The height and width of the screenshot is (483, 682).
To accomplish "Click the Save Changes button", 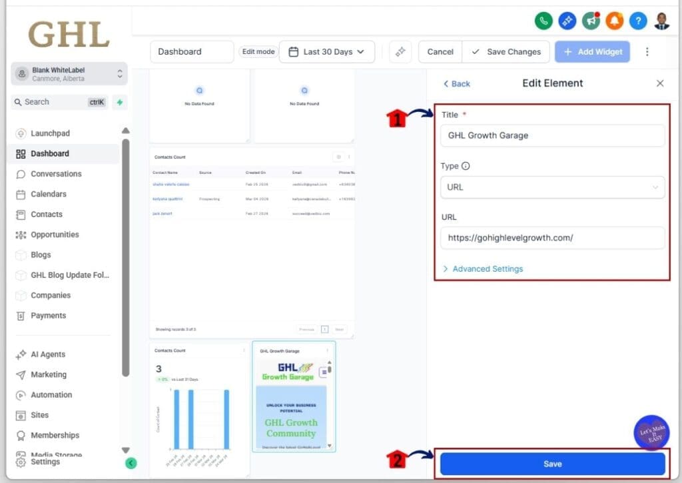I will click(x=506, y=52).
